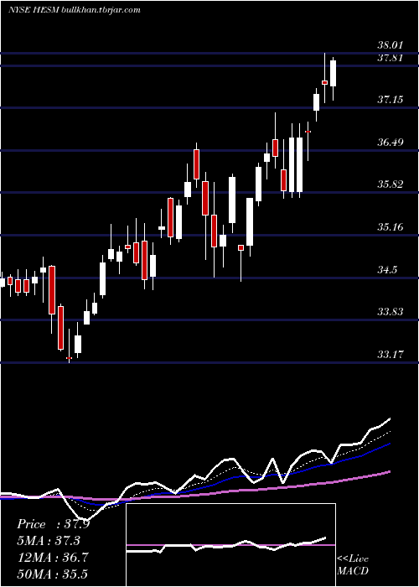Click the lowest red candle at 33.17
Screen dimensions: 419x587
[69, 358]
